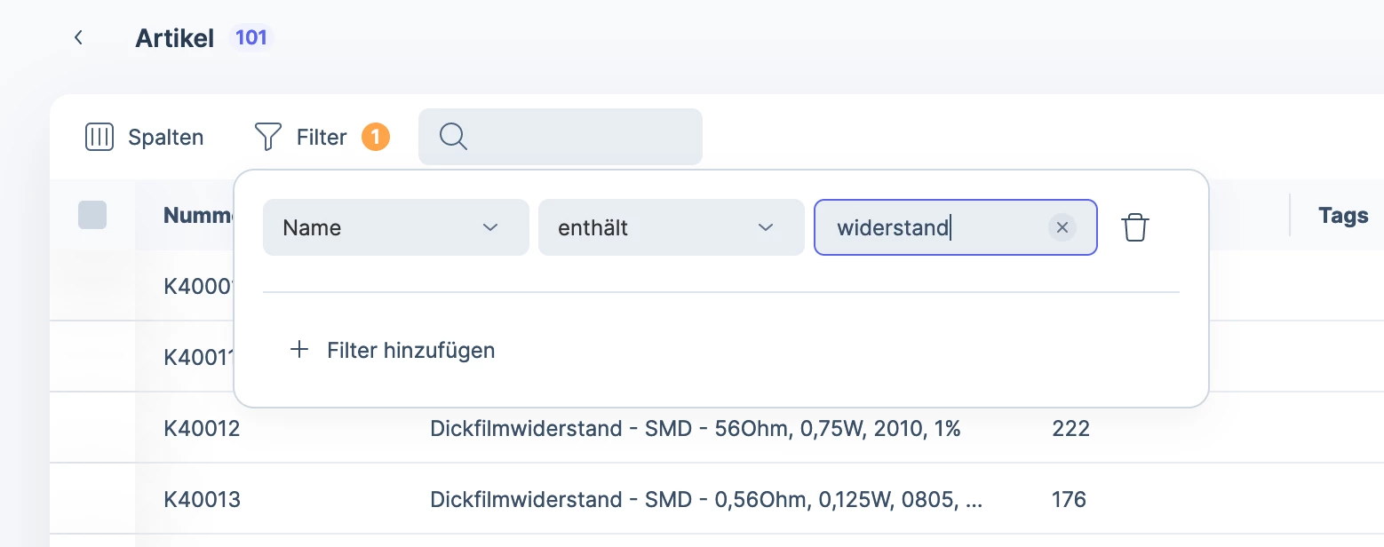Viewport: 1384px width, 547px height.
Task: Click the plus icon next to Filter hinzufügen
Action: (x=300, y=350)
